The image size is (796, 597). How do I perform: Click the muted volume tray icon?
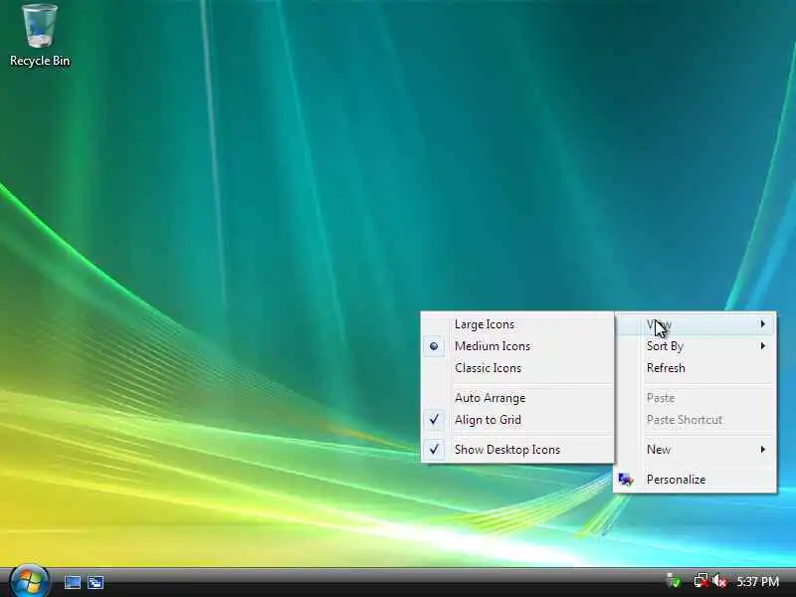click(x=719, y=581)
